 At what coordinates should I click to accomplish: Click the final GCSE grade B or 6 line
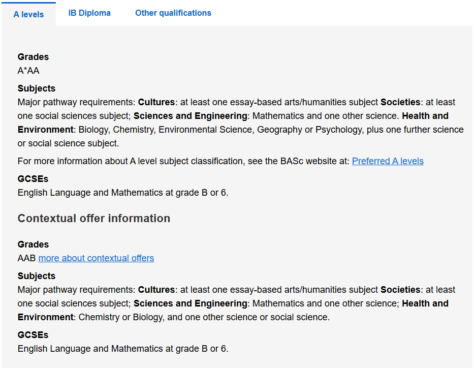(123, 349)
